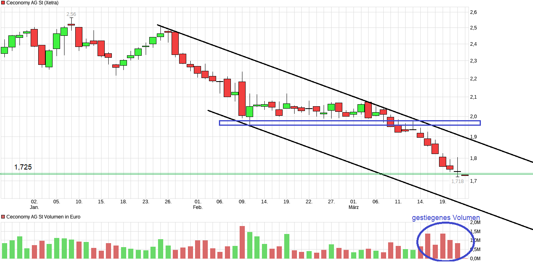Select the "2,56" peak price marker
The width and height of the screenshot is (533, 269).
(x=70, y=13)
